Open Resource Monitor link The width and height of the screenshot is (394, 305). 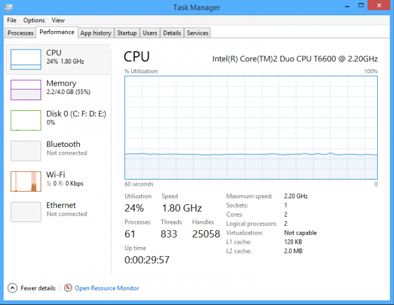coord(107,288)
